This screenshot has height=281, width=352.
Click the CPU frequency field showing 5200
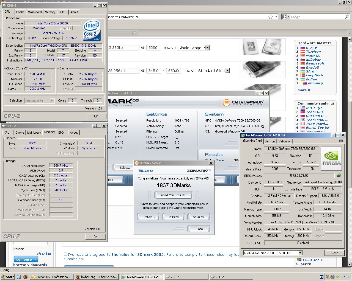tap(153, 47)
